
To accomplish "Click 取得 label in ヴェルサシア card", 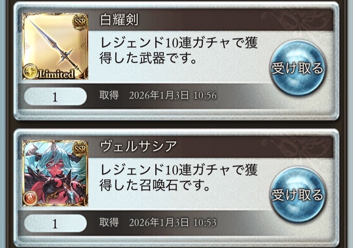I will coord(109,222).
